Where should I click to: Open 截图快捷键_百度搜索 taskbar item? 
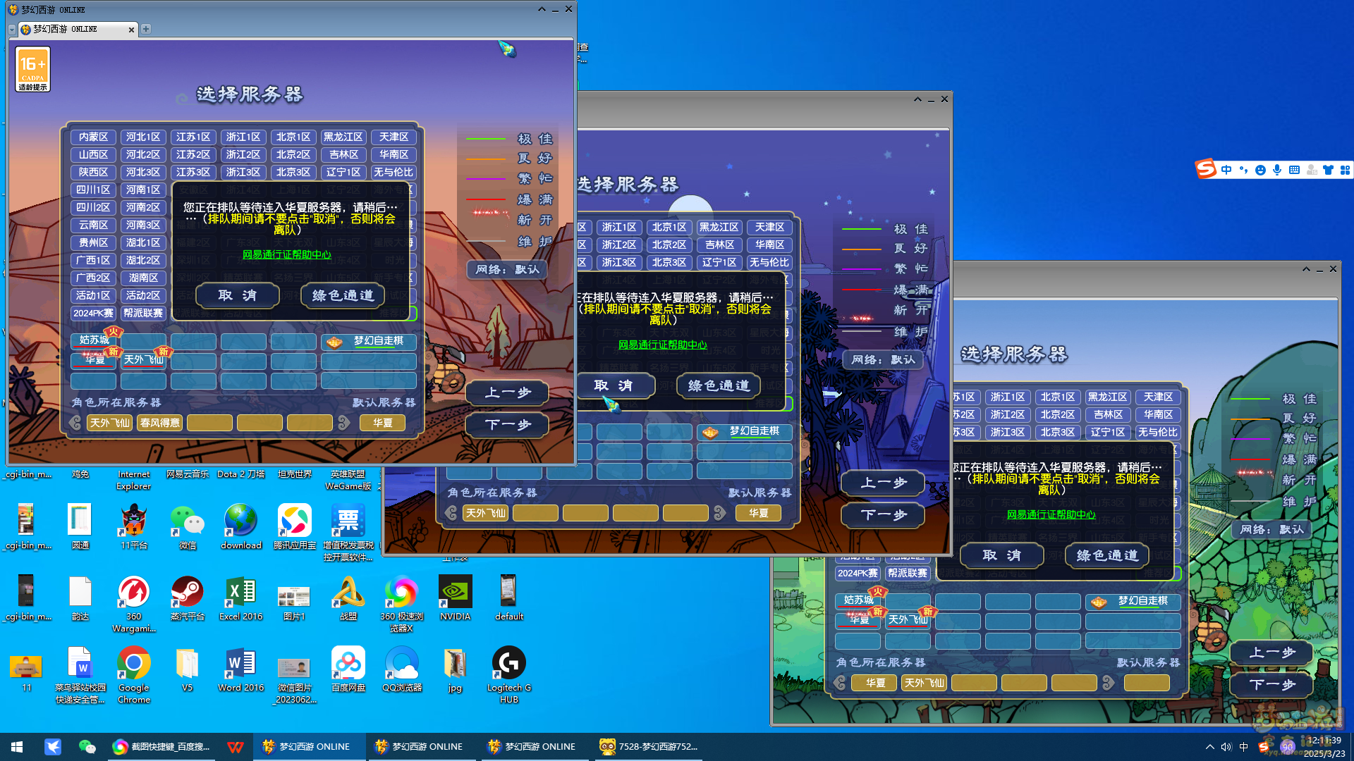[162, 746]
